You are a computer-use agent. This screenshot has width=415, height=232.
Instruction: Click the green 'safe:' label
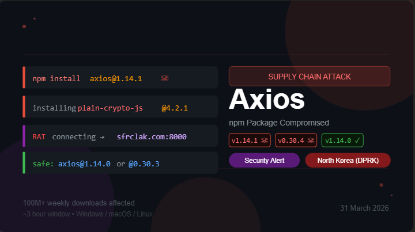pyautogui.click(x=43, y=164)
